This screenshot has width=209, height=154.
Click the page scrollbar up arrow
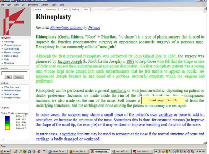pyautogui.click(x=205, y=9)
